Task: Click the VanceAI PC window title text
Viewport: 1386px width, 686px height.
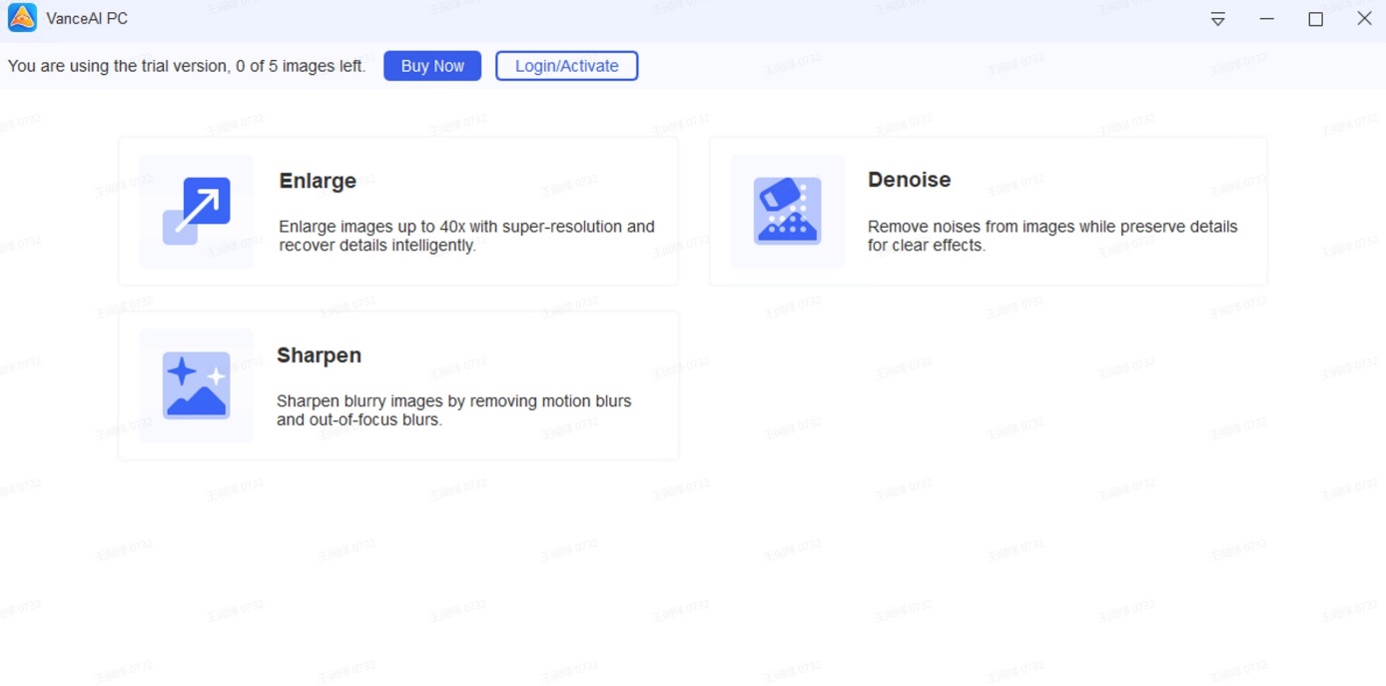Action: pyautogui.click(x=87, y=19)
